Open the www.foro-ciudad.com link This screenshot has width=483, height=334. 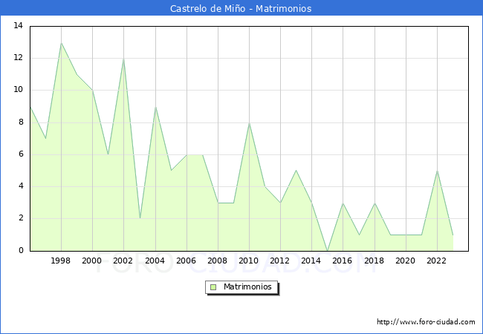(x=426, y=322)
